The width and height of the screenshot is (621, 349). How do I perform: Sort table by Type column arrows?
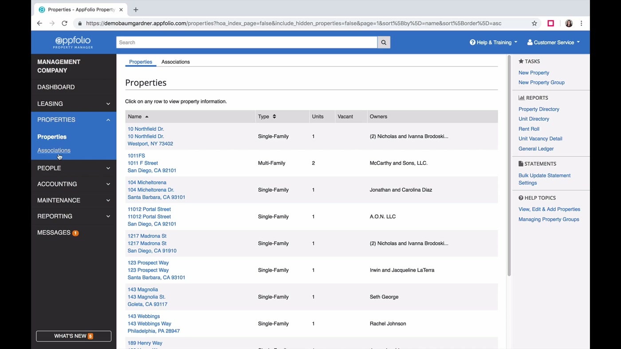274,116
